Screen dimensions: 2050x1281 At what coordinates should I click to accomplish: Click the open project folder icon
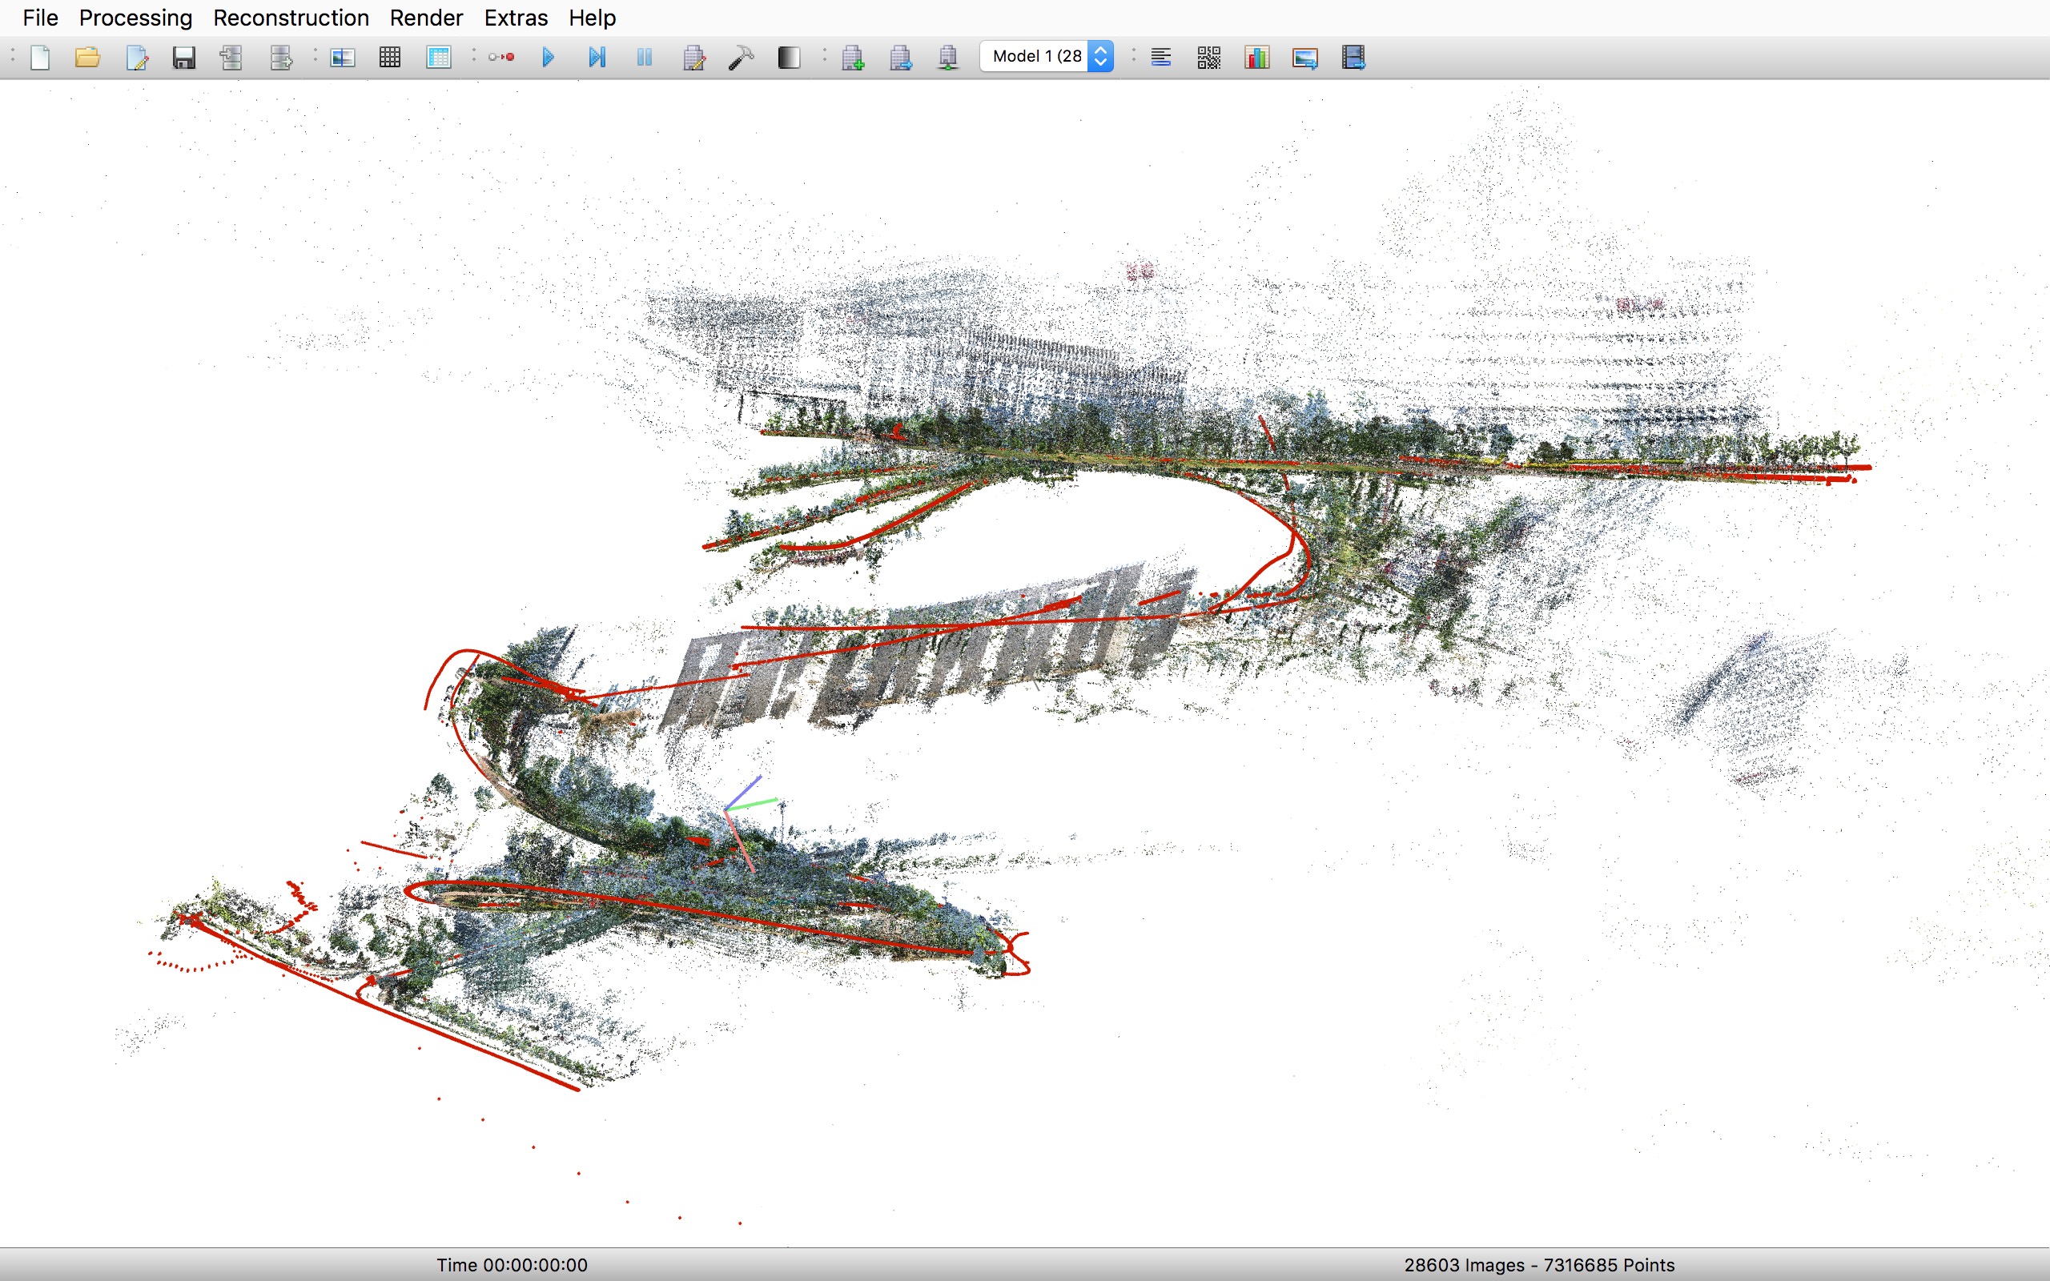click(x=87, y=58)
